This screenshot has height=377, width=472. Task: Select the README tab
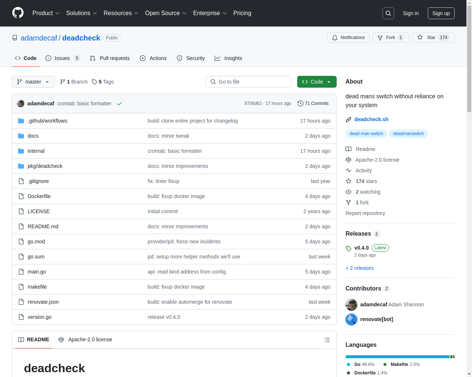tap(34, 339)
